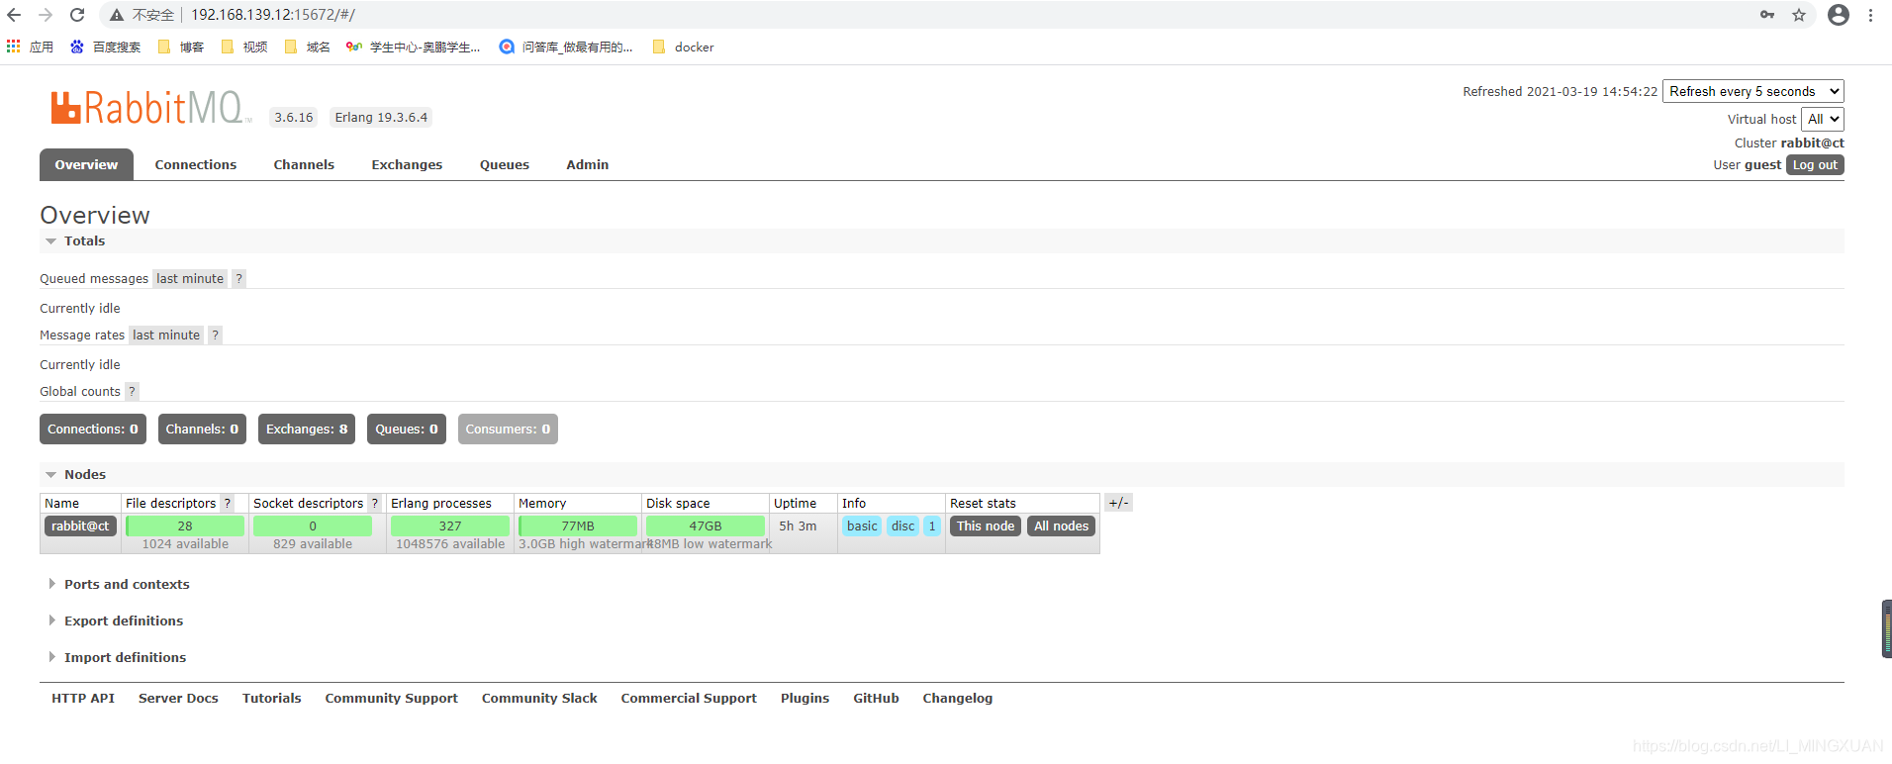1892x764 pixels.
Task: Change Message rates last minute range
Action: [166, 334]
